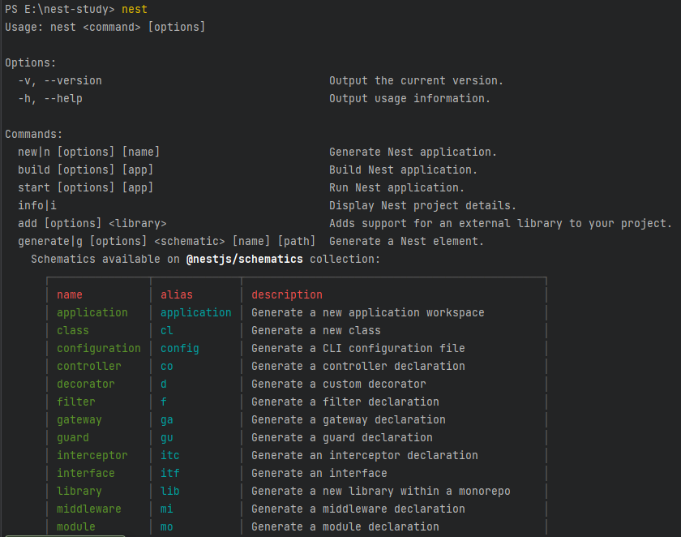Click the 'co' alias
681x537 pixels.
click(x=167, y=366)
